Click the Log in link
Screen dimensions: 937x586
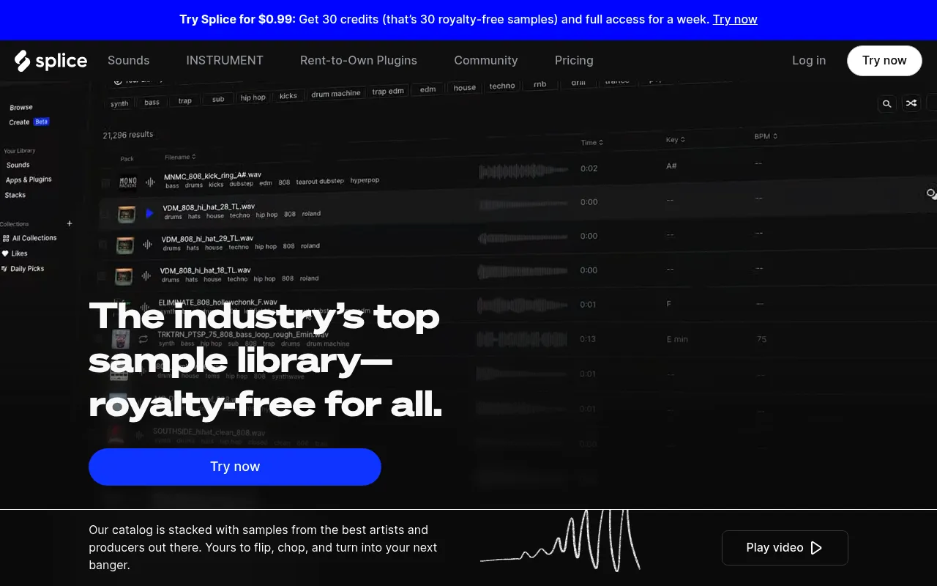point(809,60)
